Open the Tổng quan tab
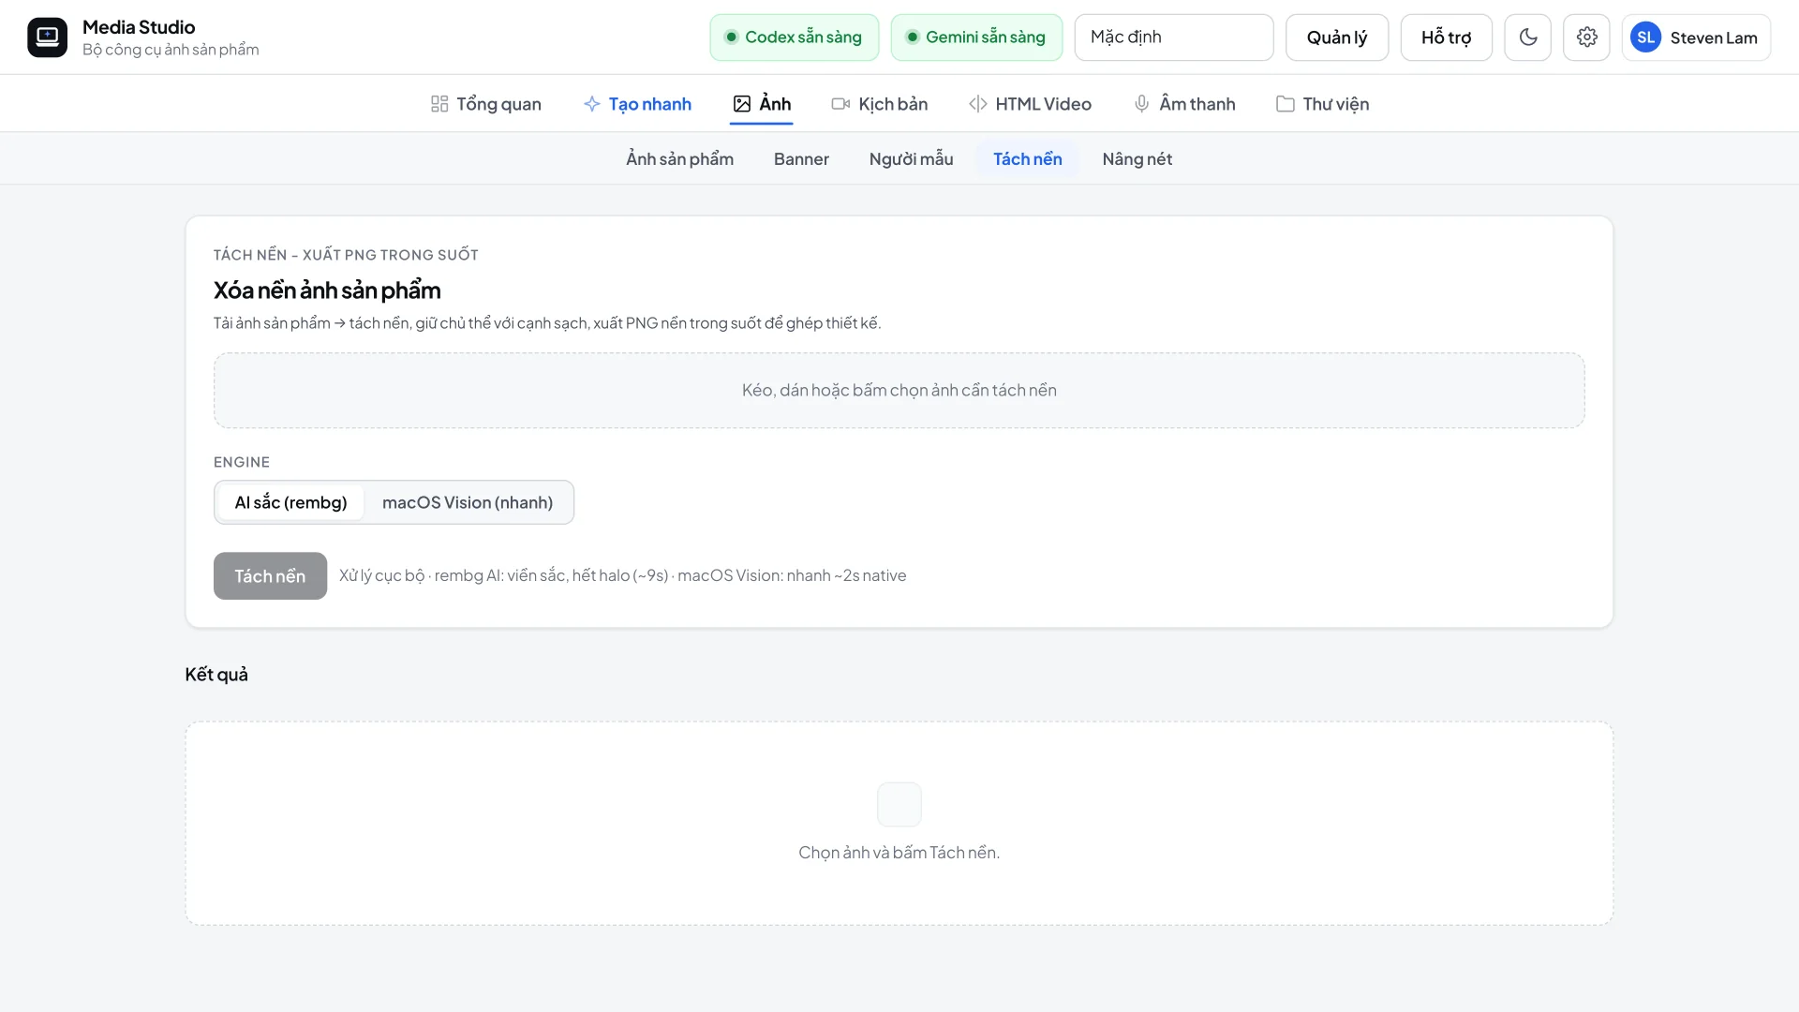This screenshot has height=1012, width=1799. point(485,104)
